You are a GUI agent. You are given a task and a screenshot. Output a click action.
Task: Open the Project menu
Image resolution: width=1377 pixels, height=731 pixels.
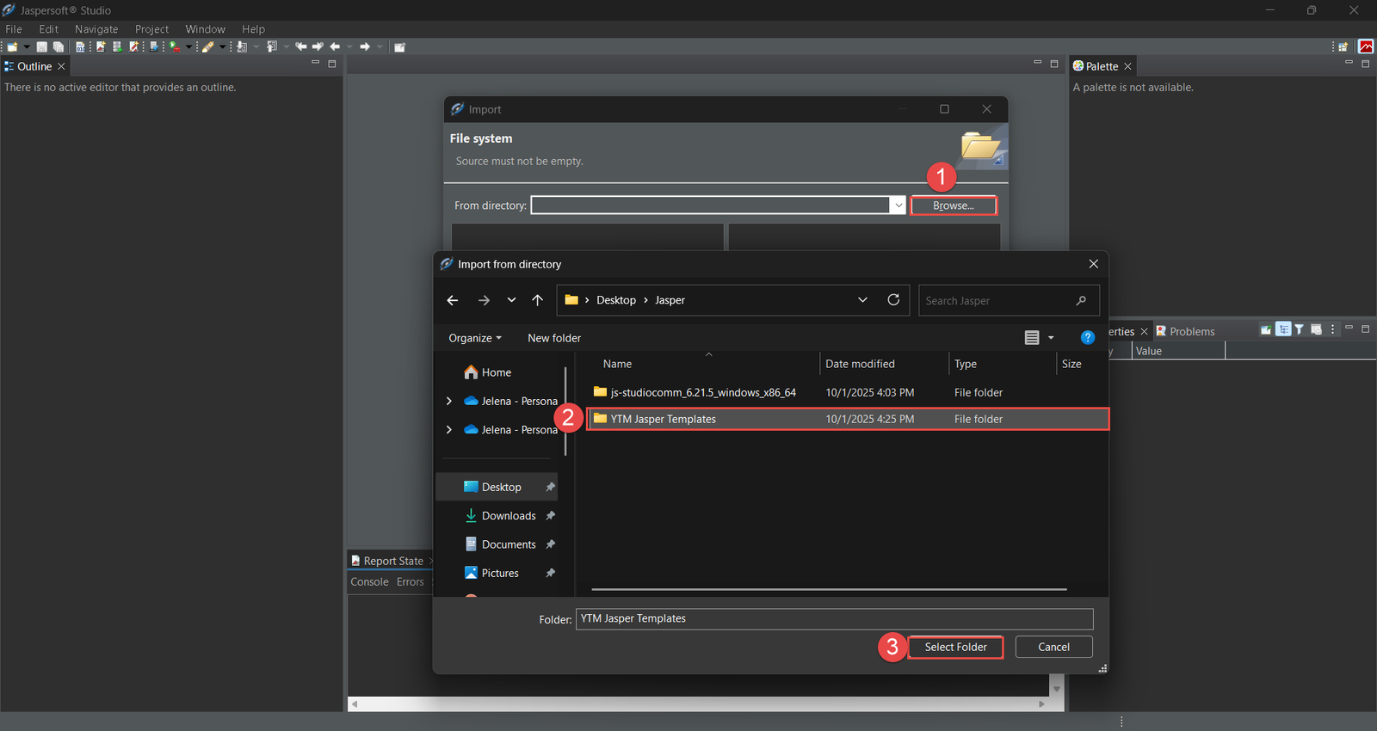pyautogui.click(x=151, y=29)
